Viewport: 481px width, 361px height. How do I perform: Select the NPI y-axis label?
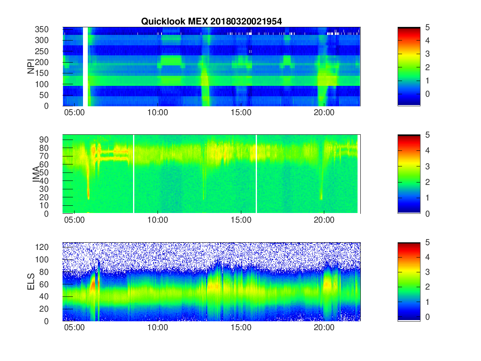point(31,67)
